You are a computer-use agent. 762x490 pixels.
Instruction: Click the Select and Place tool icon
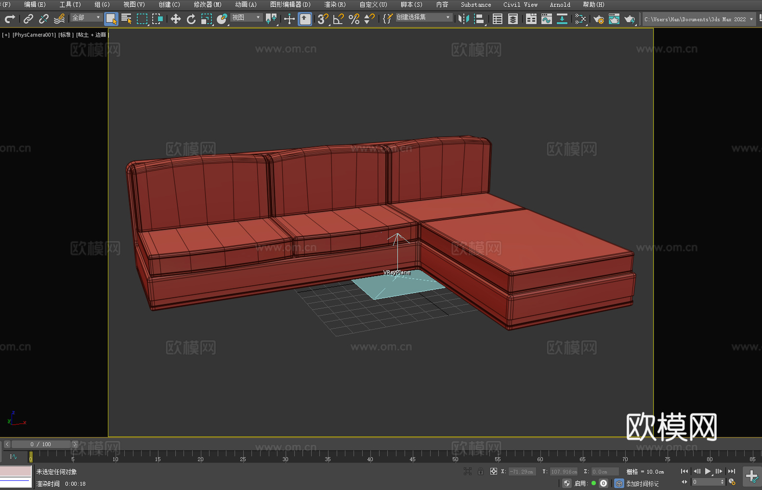[222, 19]
